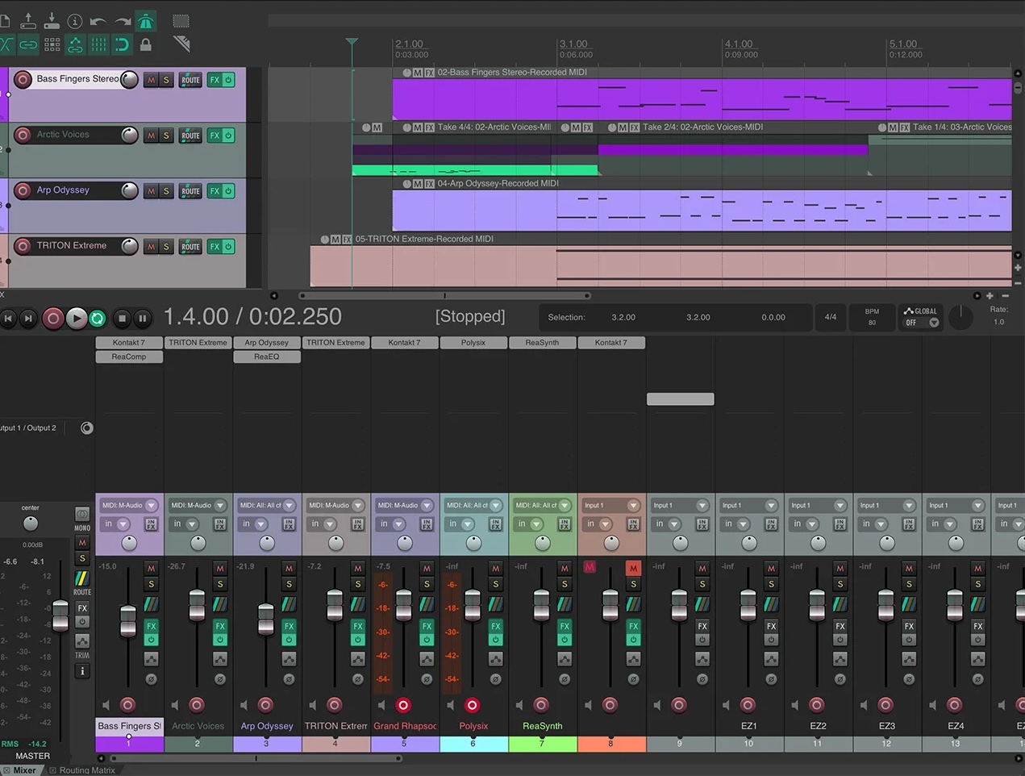The image size is (1025, 776).
Task: Click the IN FX button on mixer channel 2
Action: pyautogui.click(x=219, y=524)
